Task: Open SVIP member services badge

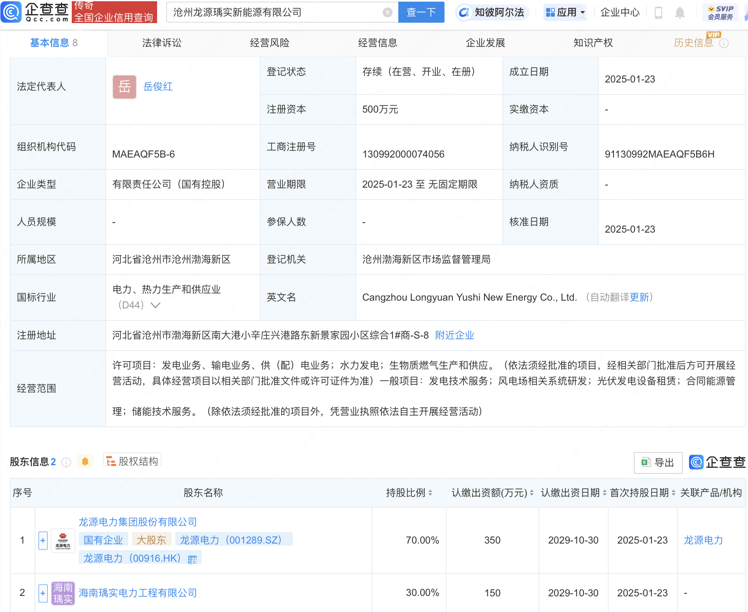Action: (x=720, y=13)
